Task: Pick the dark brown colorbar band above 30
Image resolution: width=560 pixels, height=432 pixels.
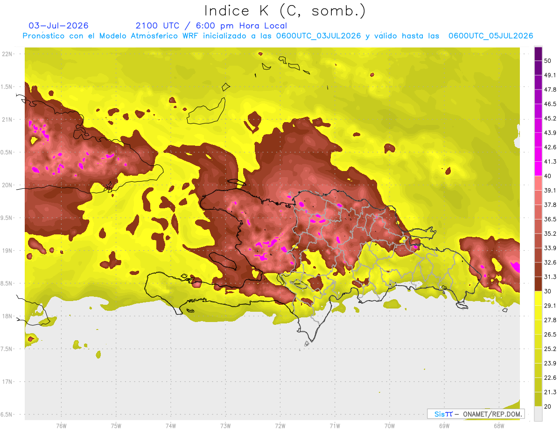Action: pyautogui.click(x=538, y=284)
